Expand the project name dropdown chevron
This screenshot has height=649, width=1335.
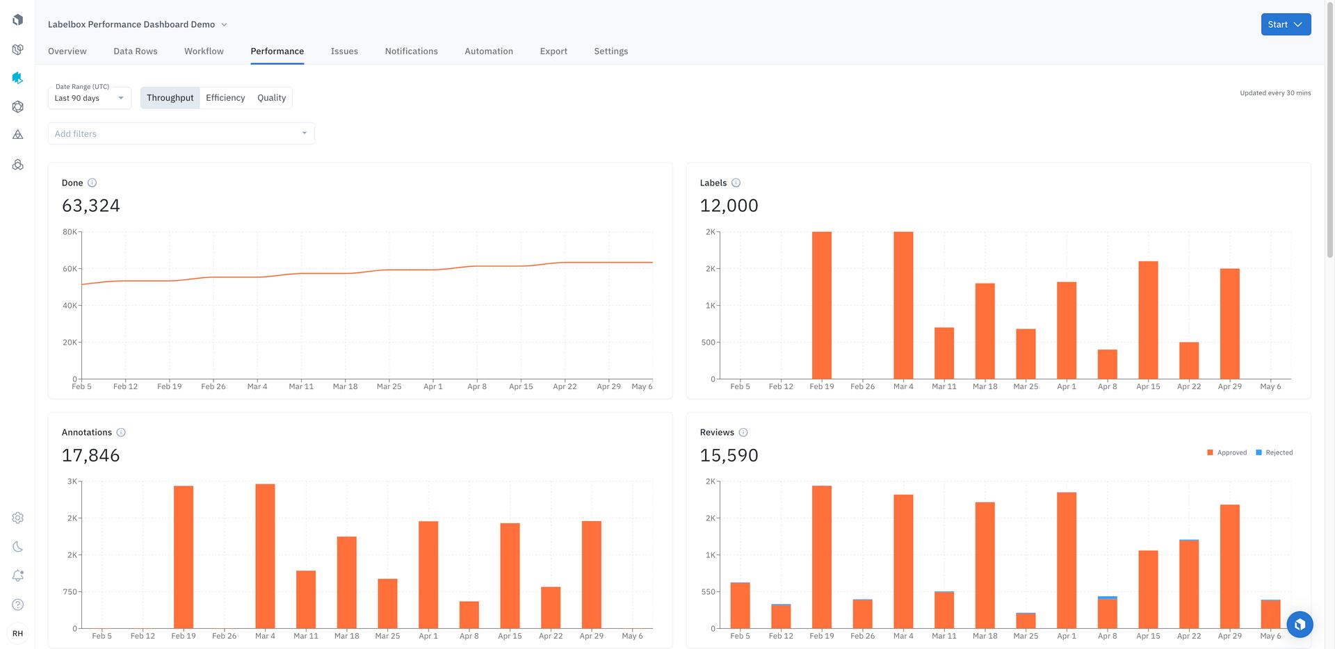[224, 24]
